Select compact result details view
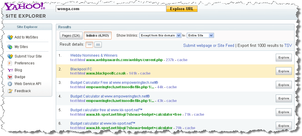The height and width of the screenshot is (136, 302). point(89,45)
